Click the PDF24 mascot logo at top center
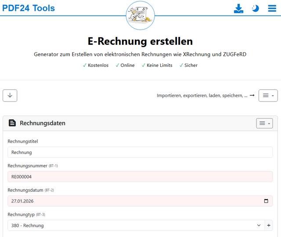Image resolution: width=281 pixels, height=237 pixels. 140,16
